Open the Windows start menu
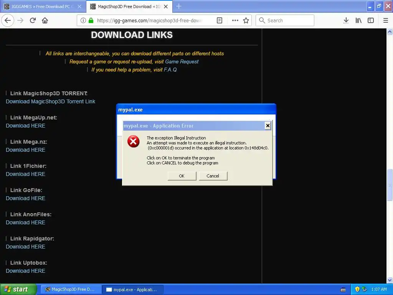This screenshot has height=295, width=393. pyautogui.click(x=18, y=289)
